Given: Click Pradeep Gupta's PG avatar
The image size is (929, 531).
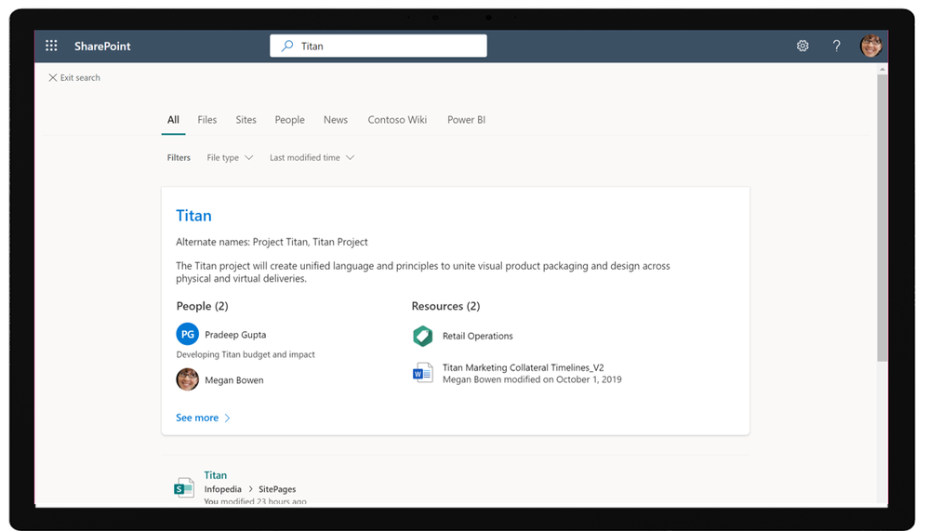Looking at the screenshot, I should (x=187, y=334).
